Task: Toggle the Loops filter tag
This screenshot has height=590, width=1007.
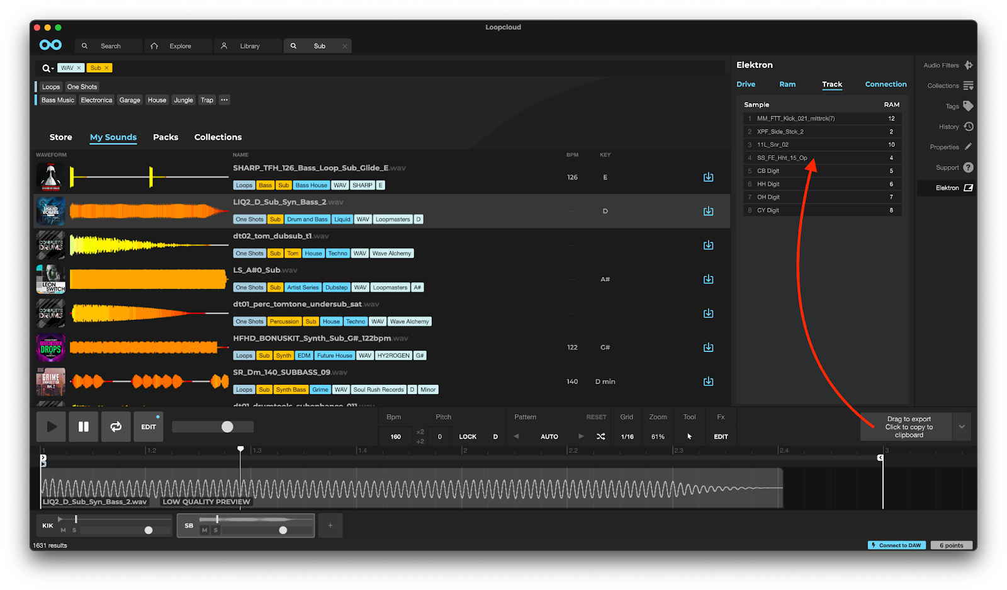Action: (51, 87)
